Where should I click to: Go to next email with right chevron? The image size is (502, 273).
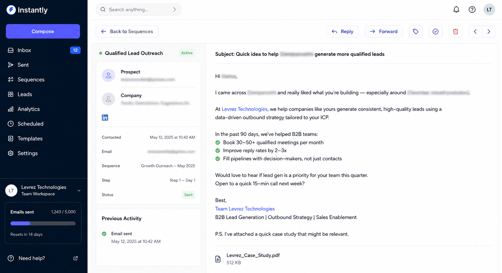coord(489,32)
